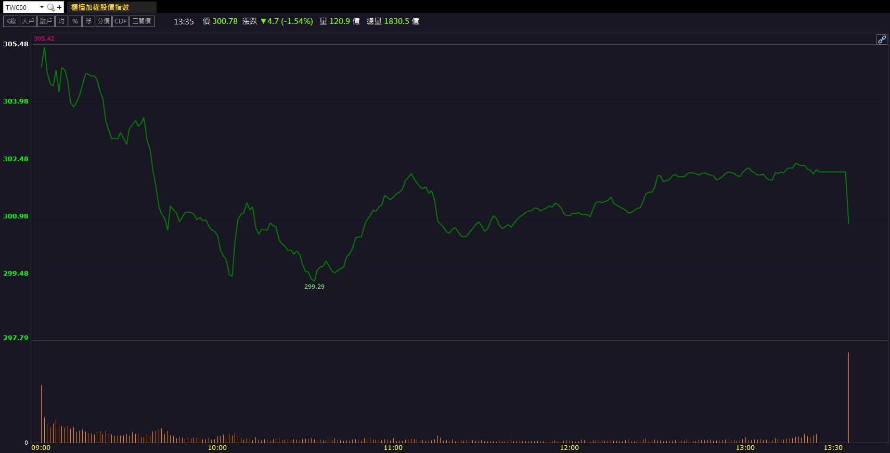Click the 305.42 high price label

(44, 38)
